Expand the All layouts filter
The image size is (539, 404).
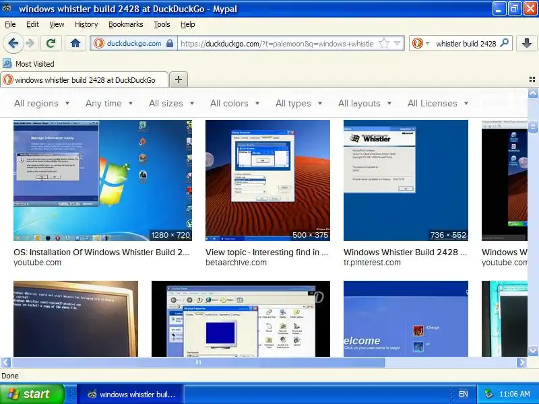pos(365,104)
